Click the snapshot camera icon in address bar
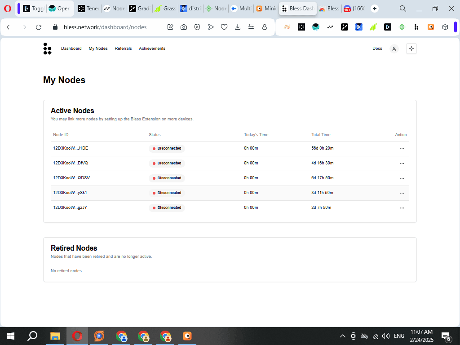460x345 pixels. [184, 27]
